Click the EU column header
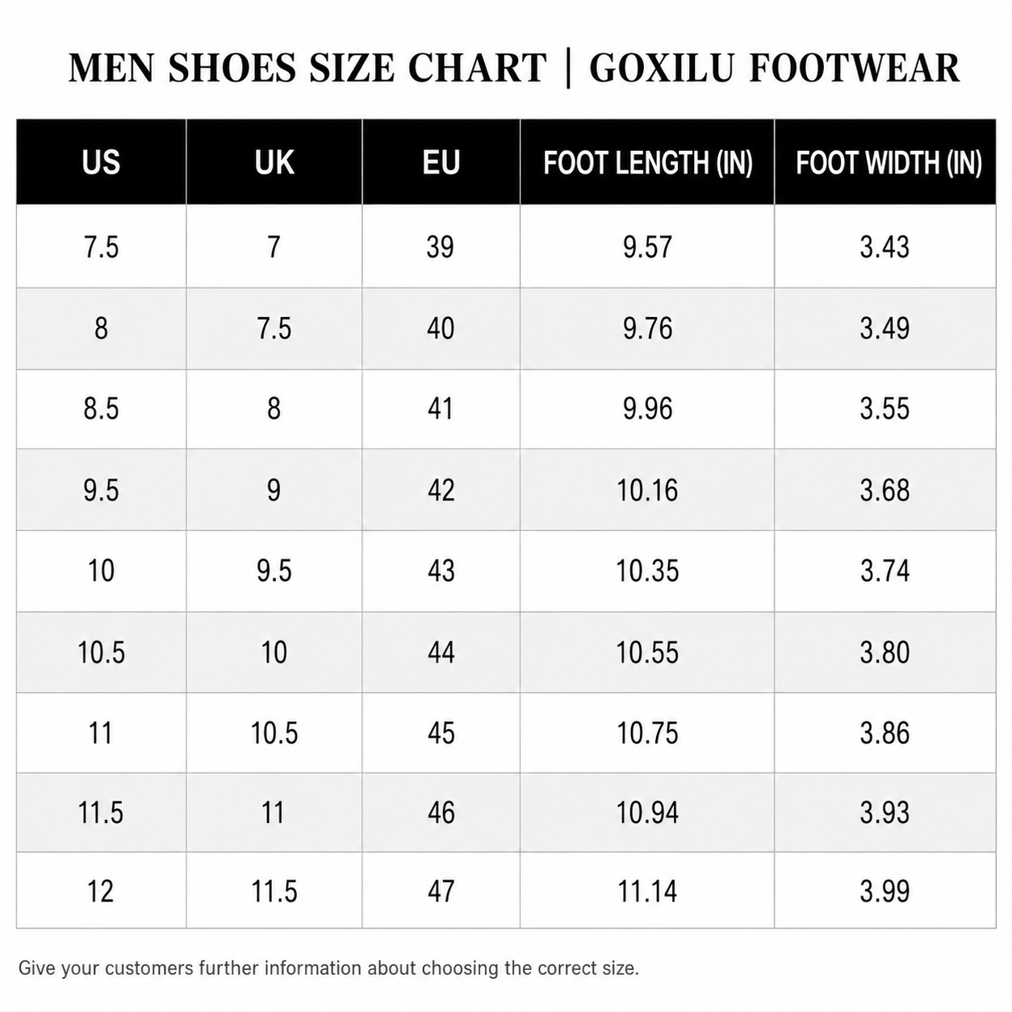Viewport: 1012px width, 1012px height. click(x=441, y=161)
